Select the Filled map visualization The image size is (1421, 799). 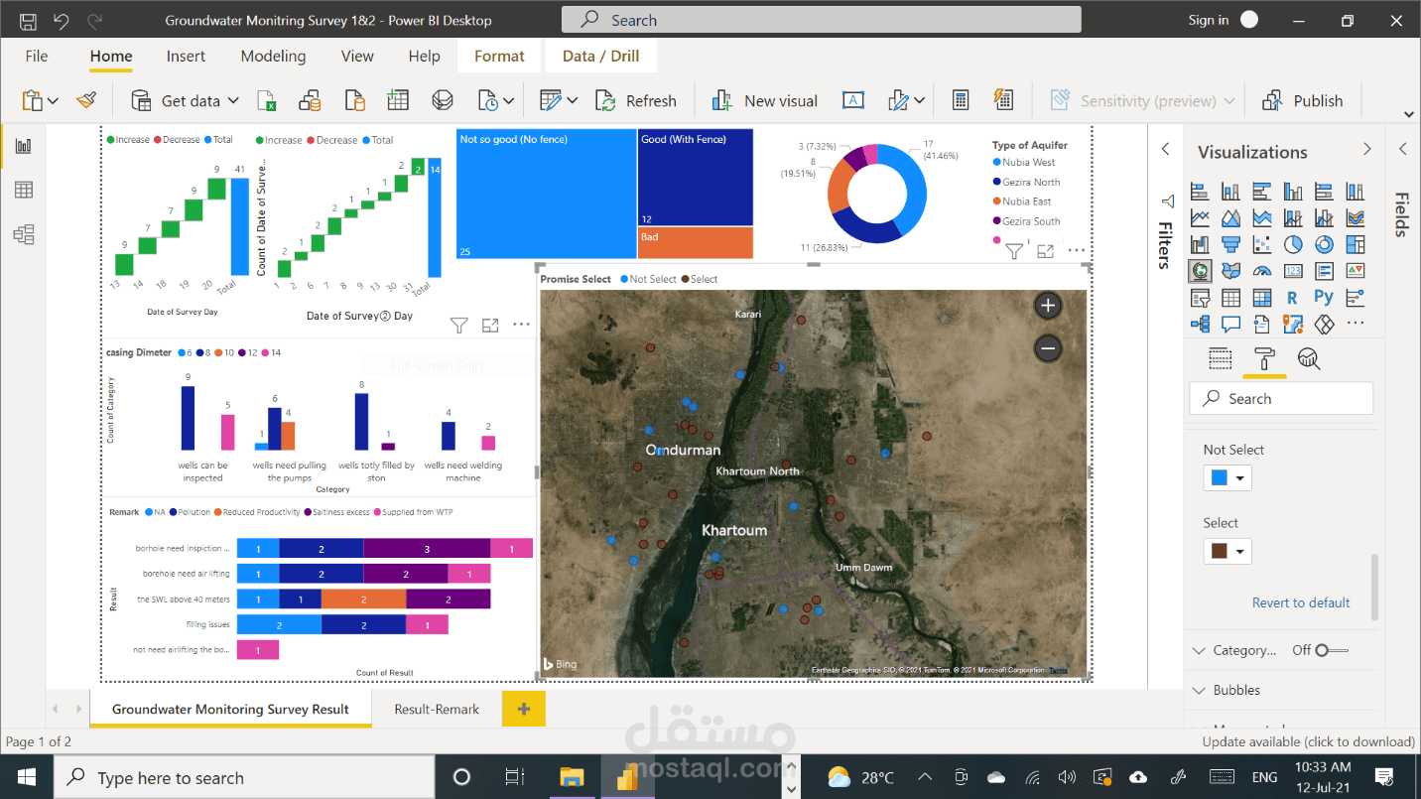pyautogui.click(x=1231, y=271)
